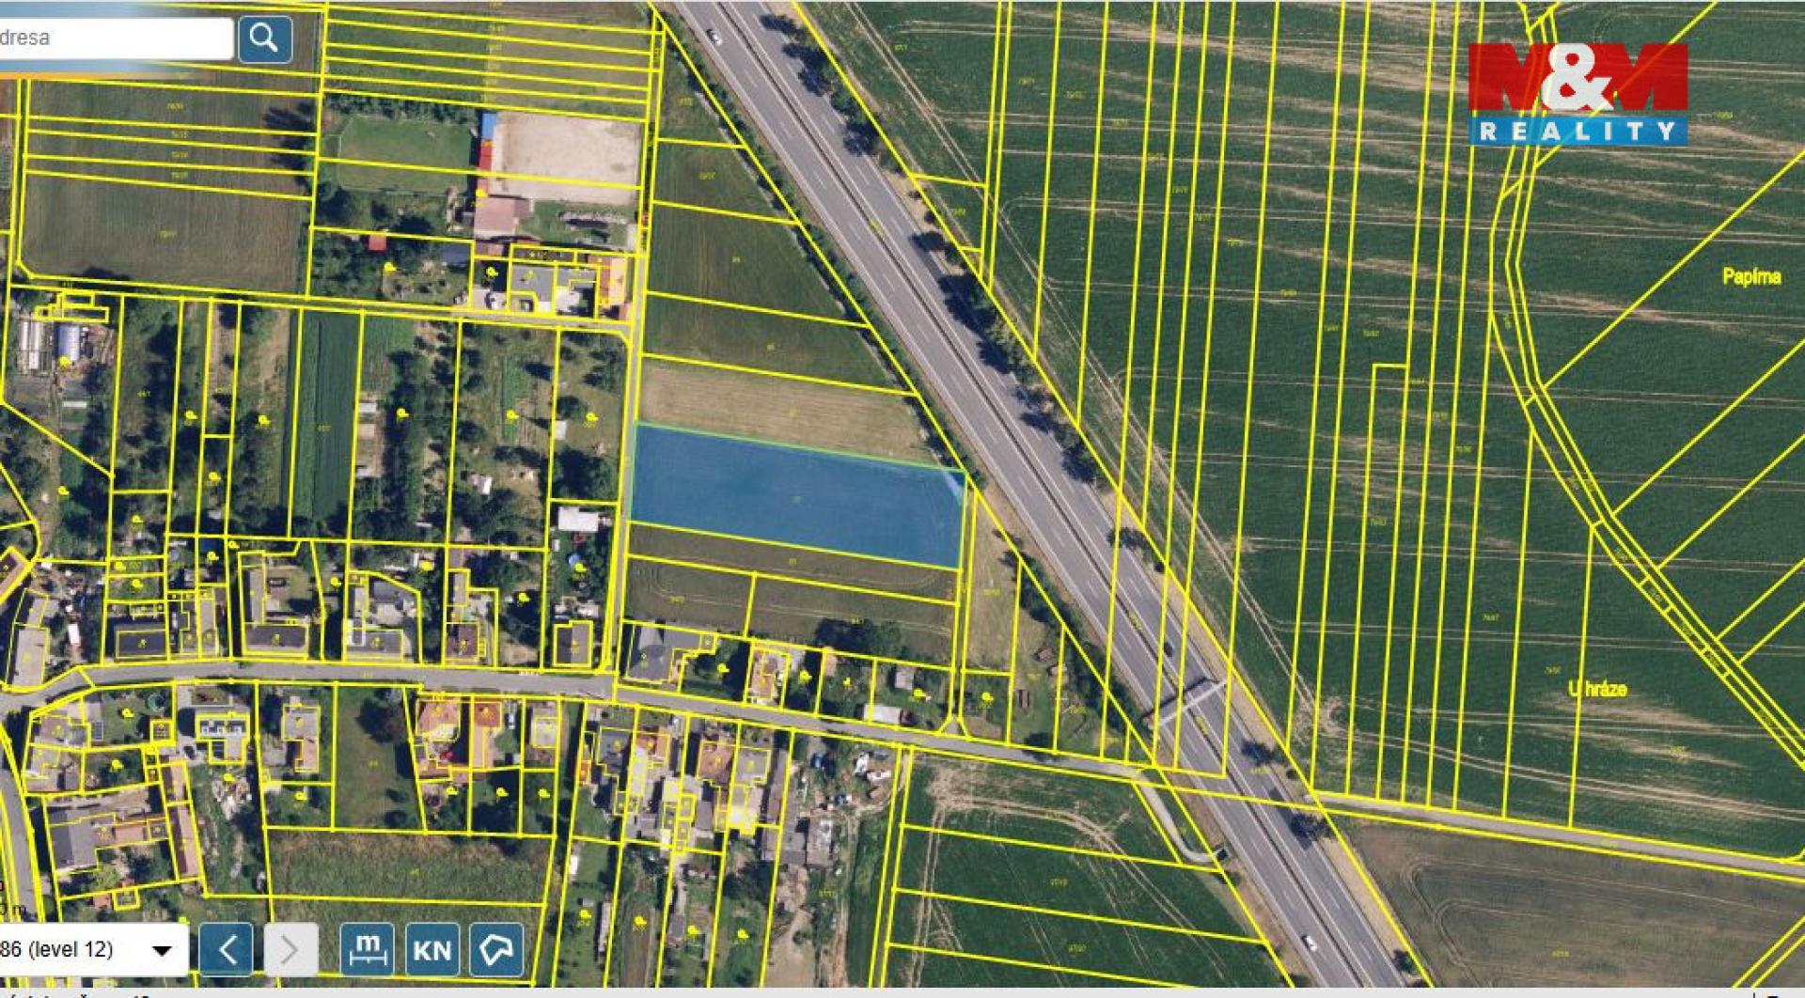Click into the address search field
1805x998 pixels.
(x=113, y=39)
